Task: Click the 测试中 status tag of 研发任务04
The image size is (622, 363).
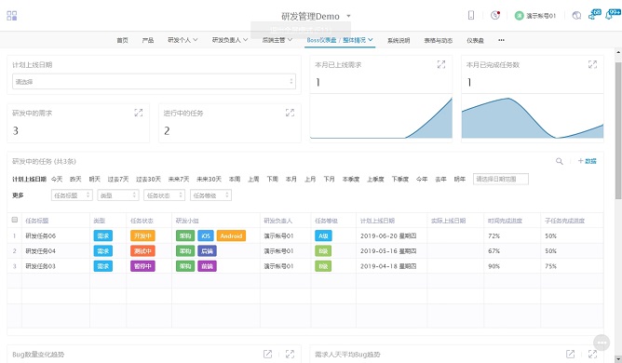Action: coord(142,251)
